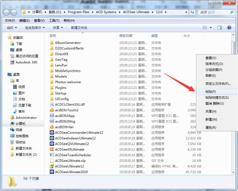Select the ACDSeeToastScheduler icon

52,155
